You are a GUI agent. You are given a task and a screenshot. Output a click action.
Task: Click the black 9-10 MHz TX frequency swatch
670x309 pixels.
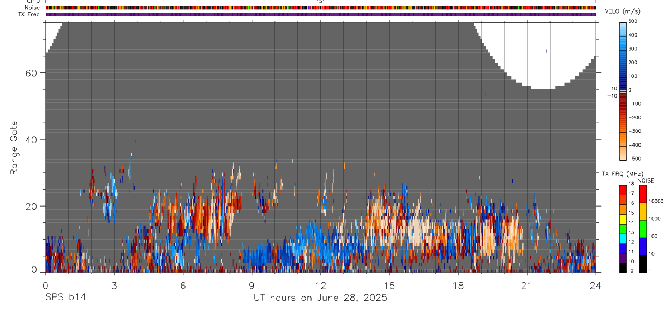[623, 268]
